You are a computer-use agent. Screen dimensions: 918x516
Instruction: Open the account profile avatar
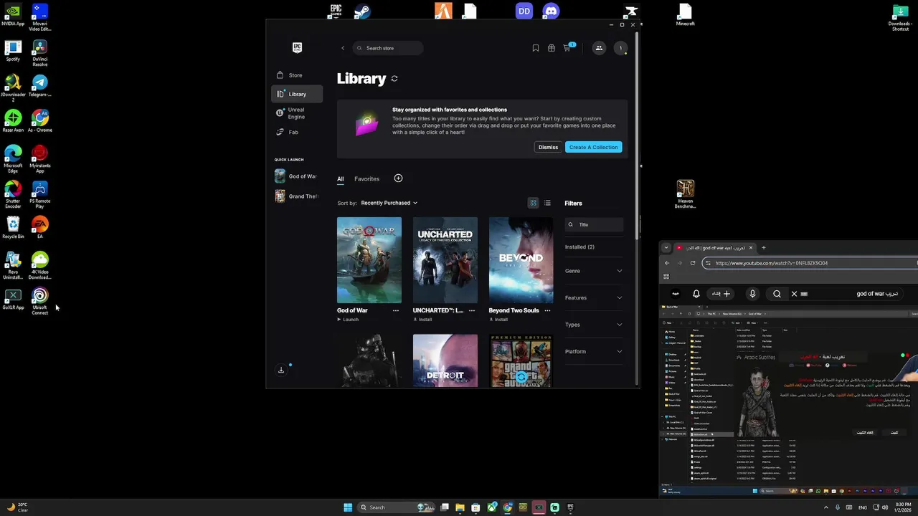[x=621, y=48]
